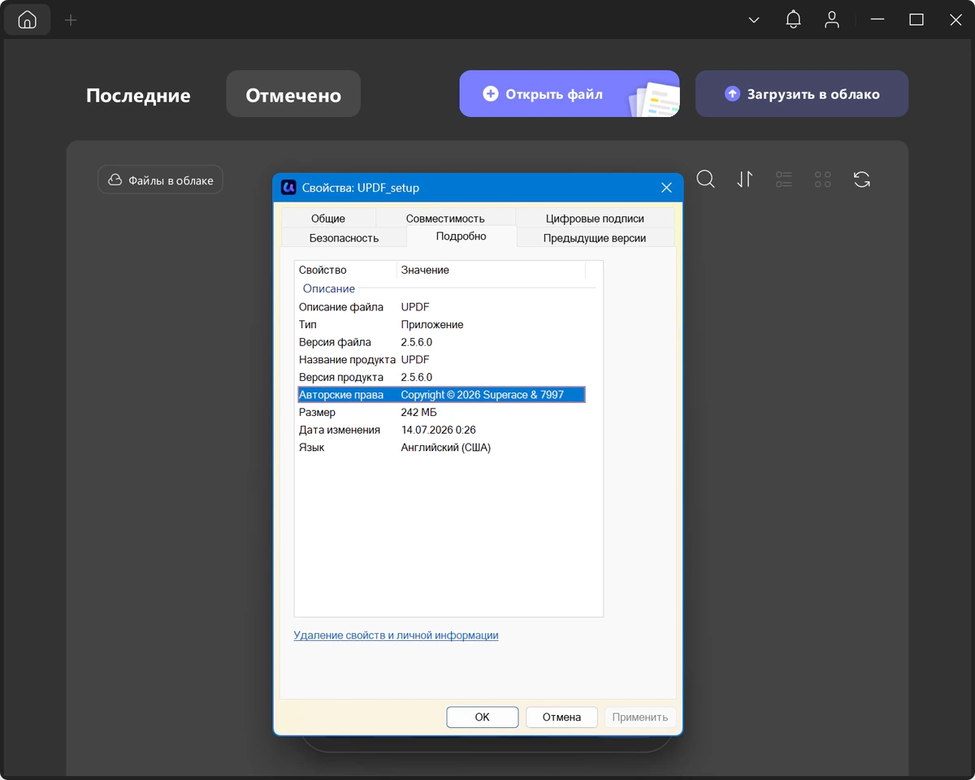This screenshot has width=975, height=780.
Task: Click the 242 МБ size value
Action: [419, 412]
